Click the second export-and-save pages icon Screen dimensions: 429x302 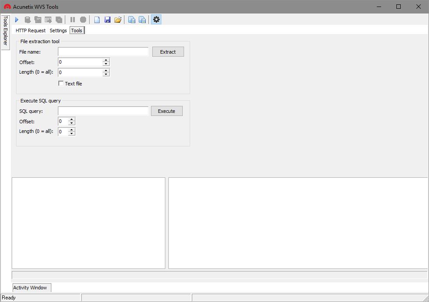pyautogui.click(x=142, y=20)
